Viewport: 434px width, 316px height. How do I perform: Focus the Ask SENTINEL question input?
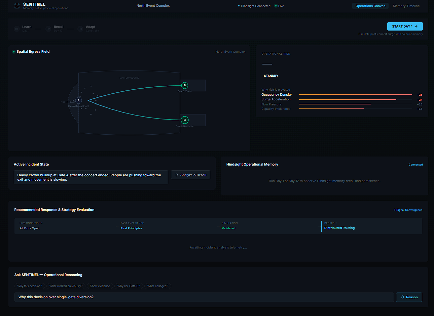[x=204, y=297]
